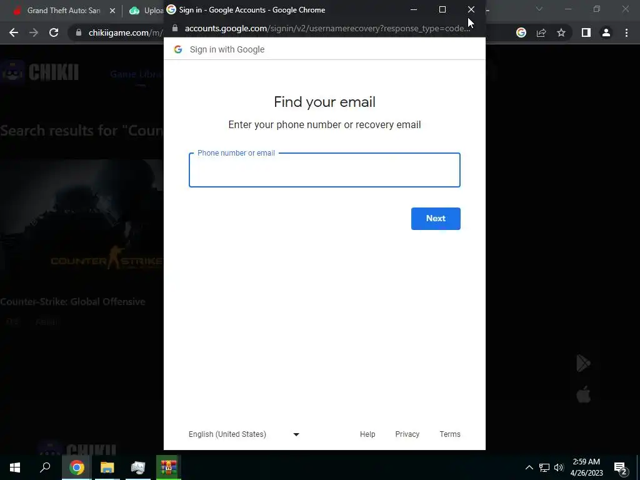
Task: Open Windows taskbar search
Action: [x=45, y=467]
